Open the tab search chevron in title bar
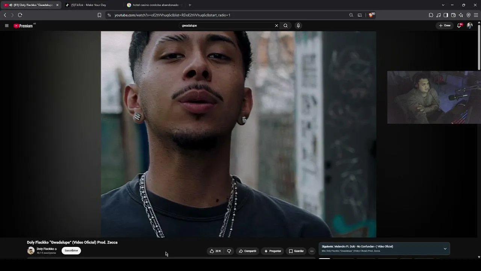 [x=443, y=5]
